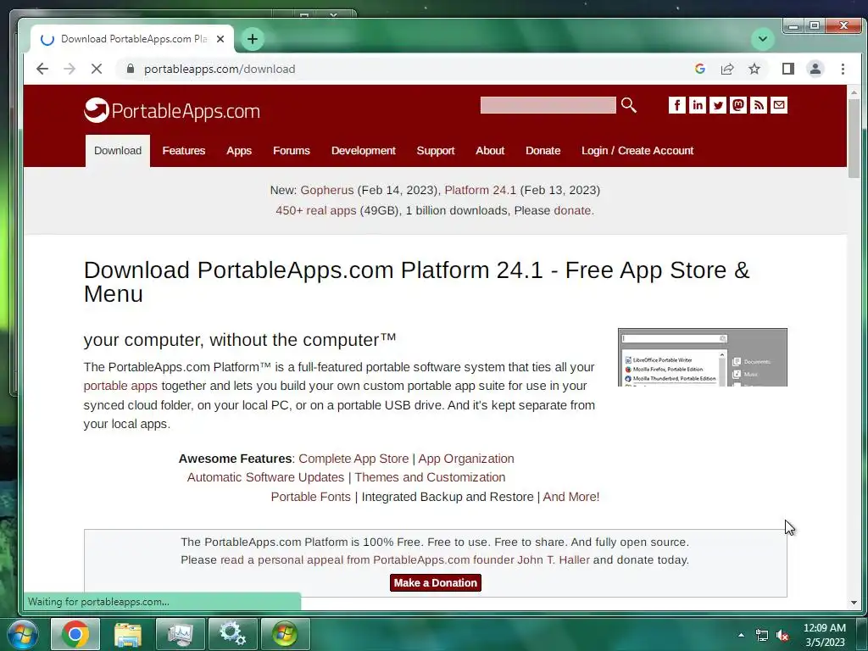Image resolution: width=868 pixels, height=651 pixels.
Task: Click the Chrome back arrow
Action: [x=42, y=69]
